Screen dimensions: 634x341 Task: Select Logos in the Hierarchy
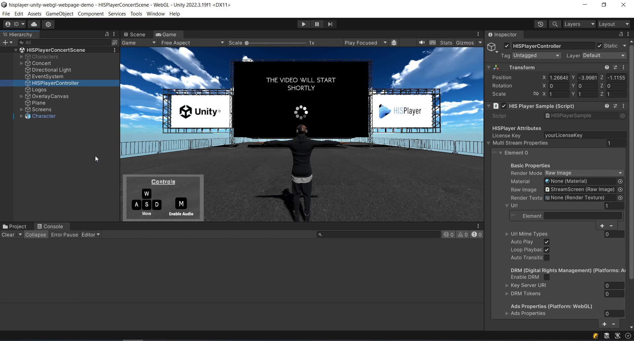pos(39,90)
